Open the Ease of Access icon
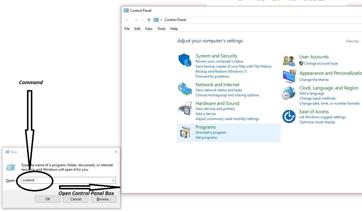 point(289,116)
